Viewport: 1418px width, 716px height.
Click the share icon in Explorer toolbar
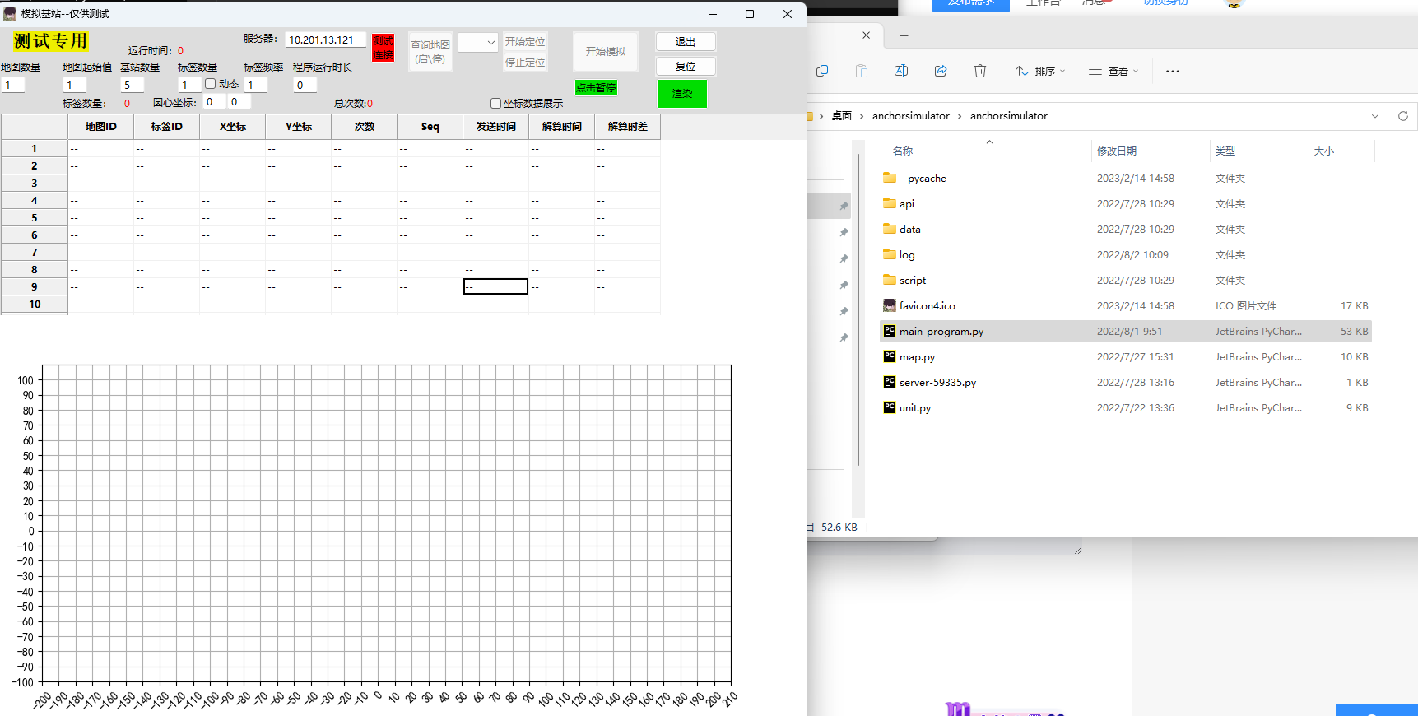coord(940,71)
